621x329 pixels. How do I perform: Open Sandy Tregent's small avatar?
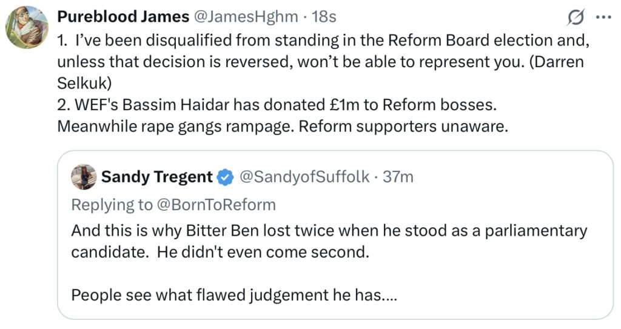pos(84,176)
